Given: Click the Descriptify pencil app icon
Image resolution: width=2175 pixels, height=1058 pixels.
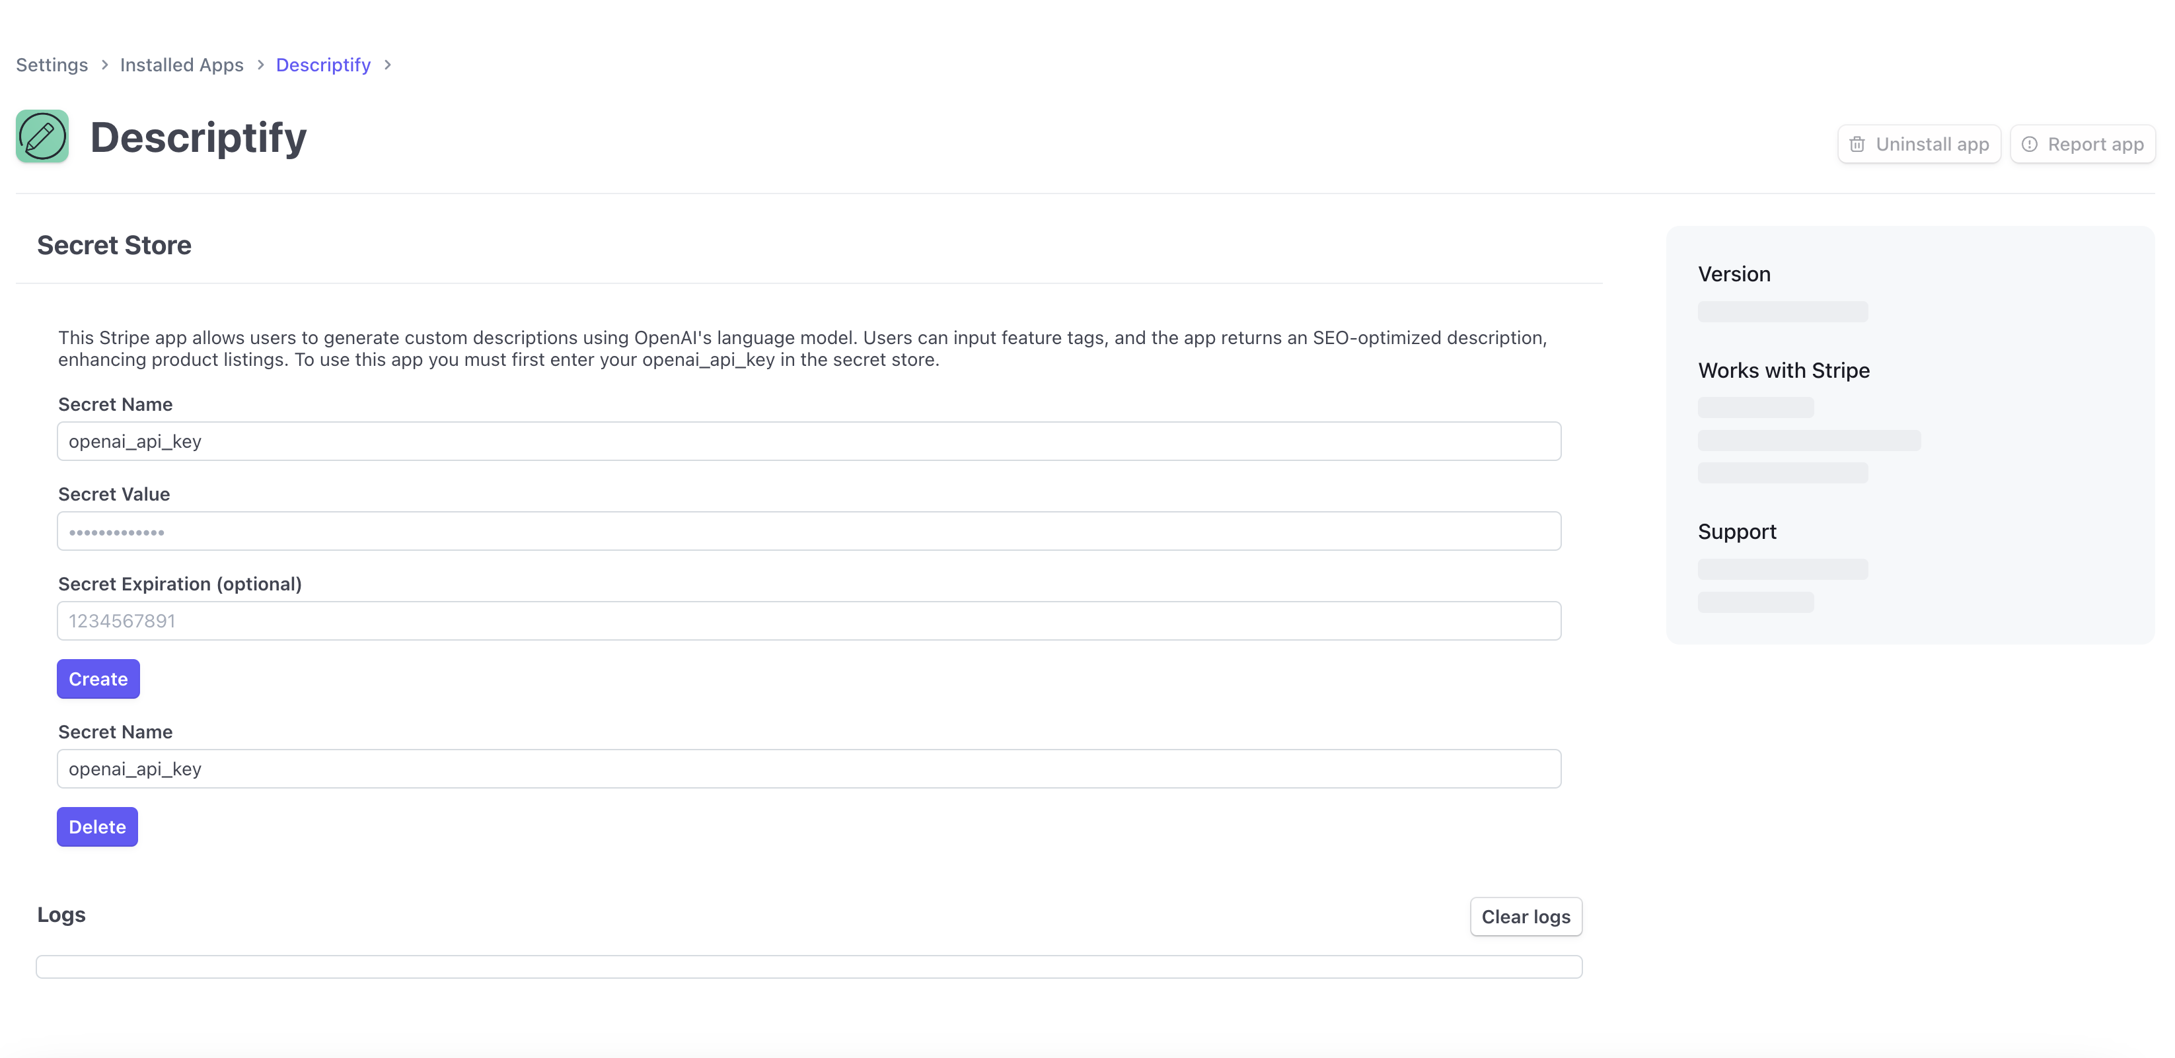Looking at the screenshot, I should pos(42,136).
